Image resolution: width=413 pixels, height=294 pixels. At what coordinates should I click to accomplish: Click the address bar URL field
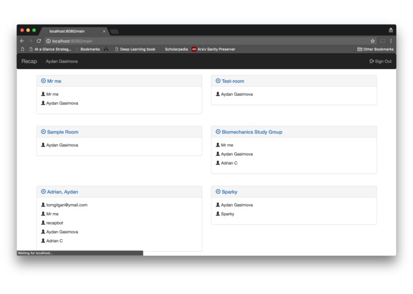tap(206, 41)
